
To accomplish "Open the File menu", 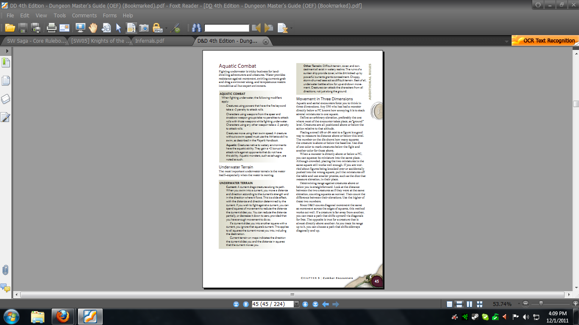I will tap(10, 15).
